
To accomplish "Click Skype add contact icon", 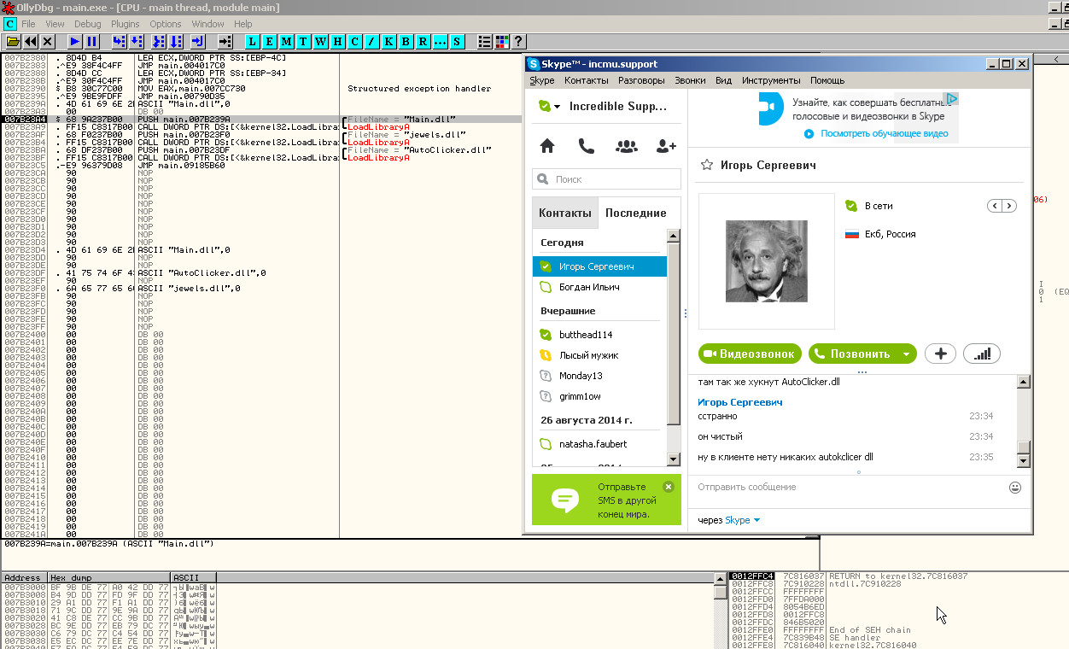I will pos(666,146).
